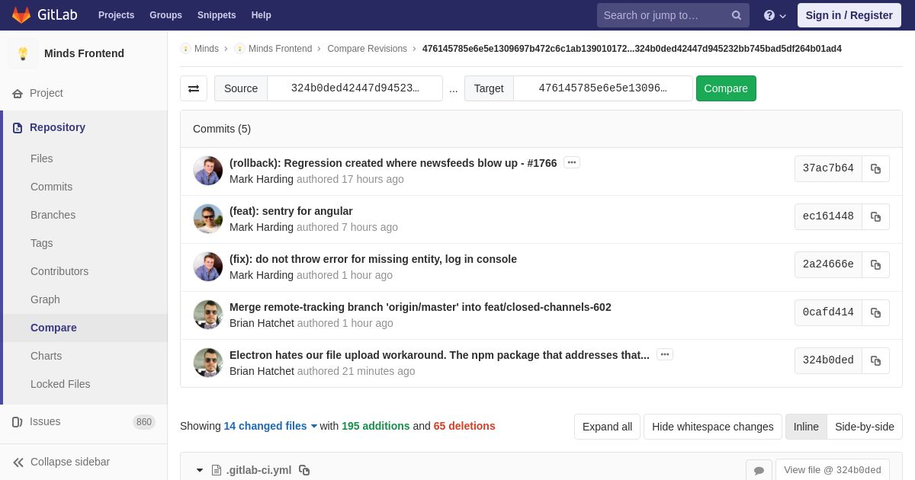Screen dimensions: 915x480
Task: Copy commit SHA 37ac7b64
Action: coord(875,168)
